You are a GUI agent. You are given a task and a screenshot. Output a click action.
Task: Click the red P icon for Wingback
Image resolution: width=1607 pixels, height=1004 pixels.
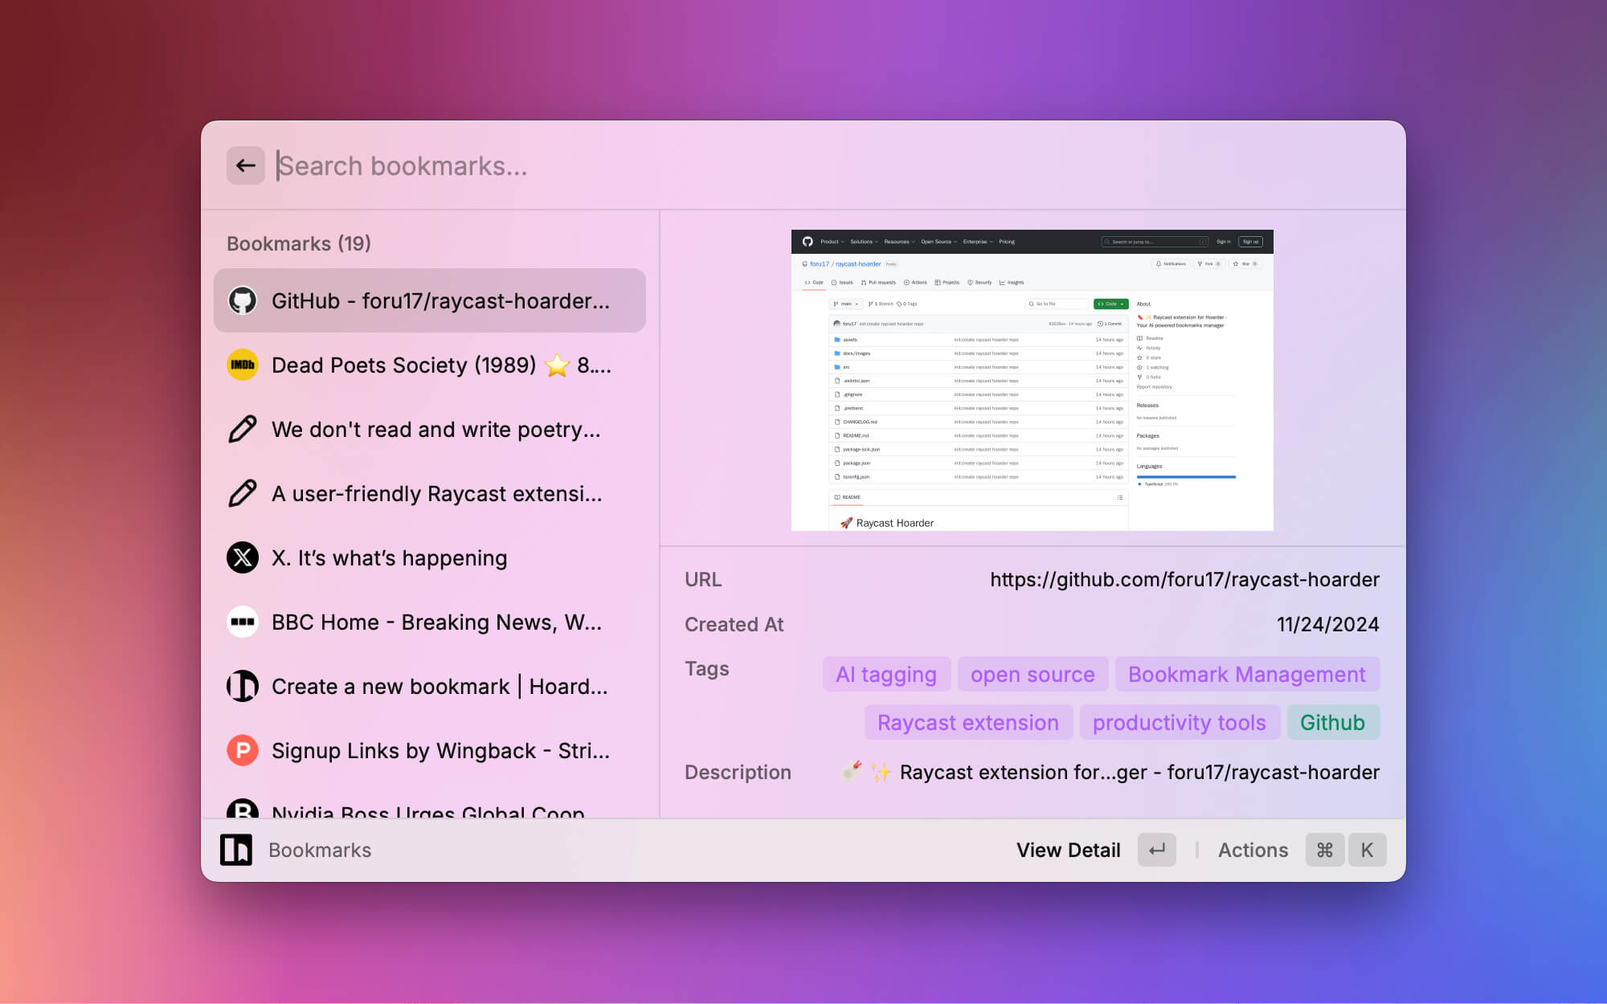click(x=243, y=750)
